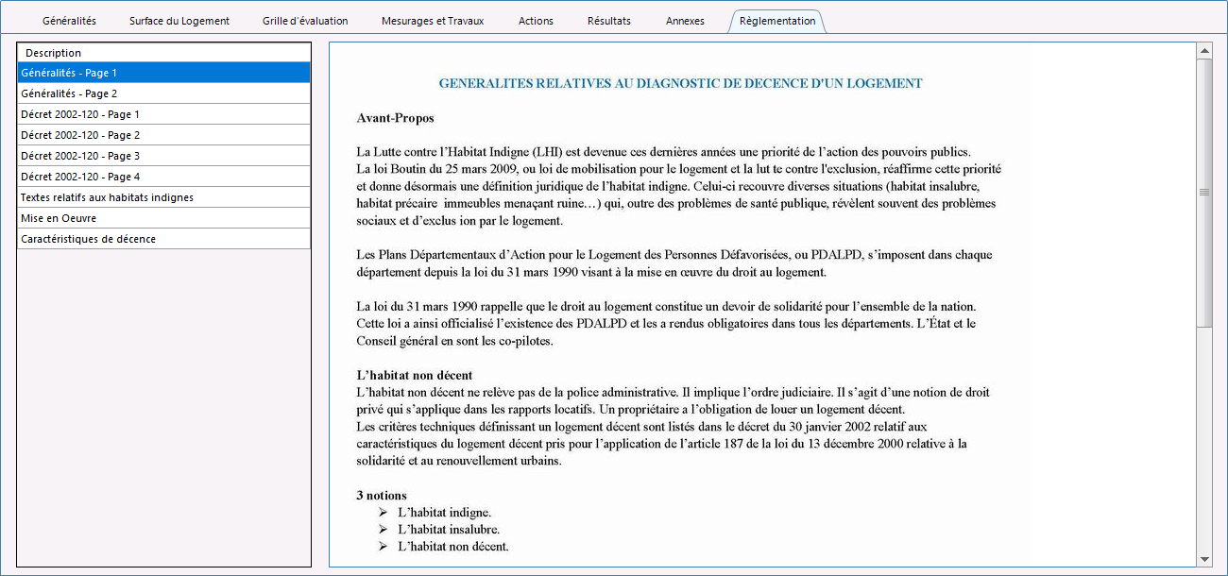Select the Mise en Oeuvre entry

tap(163, 218)
